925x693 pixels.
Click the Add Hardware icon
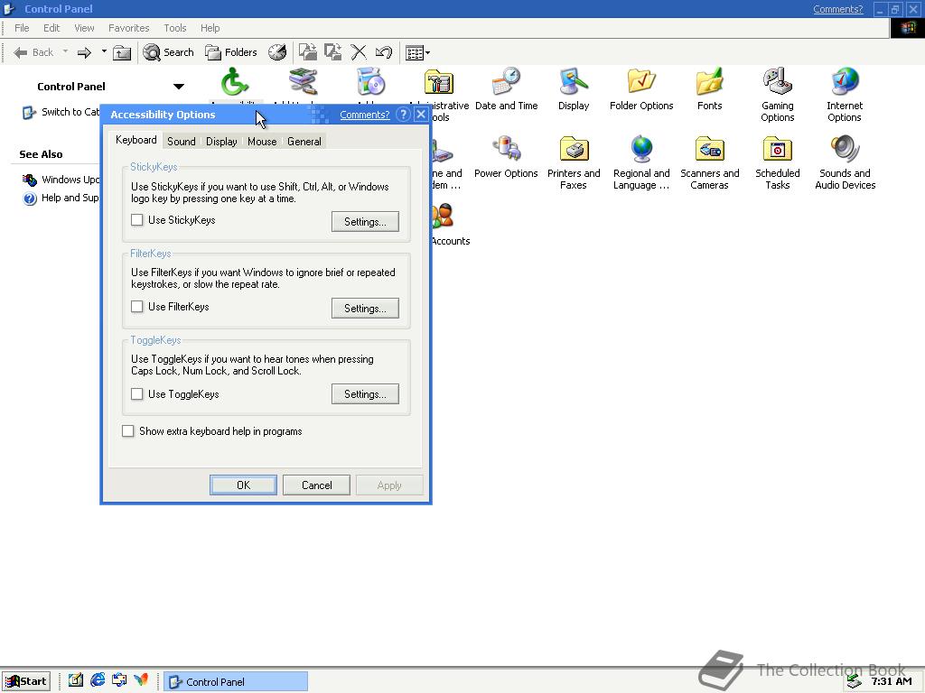303,82
